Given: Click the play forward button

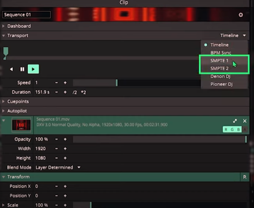Looking at the screenshot, I should point(33,69).
